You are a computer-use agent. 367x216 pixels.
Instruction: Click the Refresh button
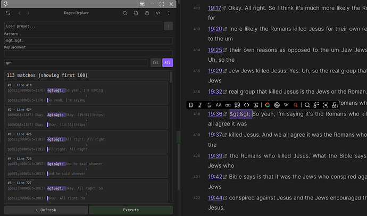[x=45, y=210]
